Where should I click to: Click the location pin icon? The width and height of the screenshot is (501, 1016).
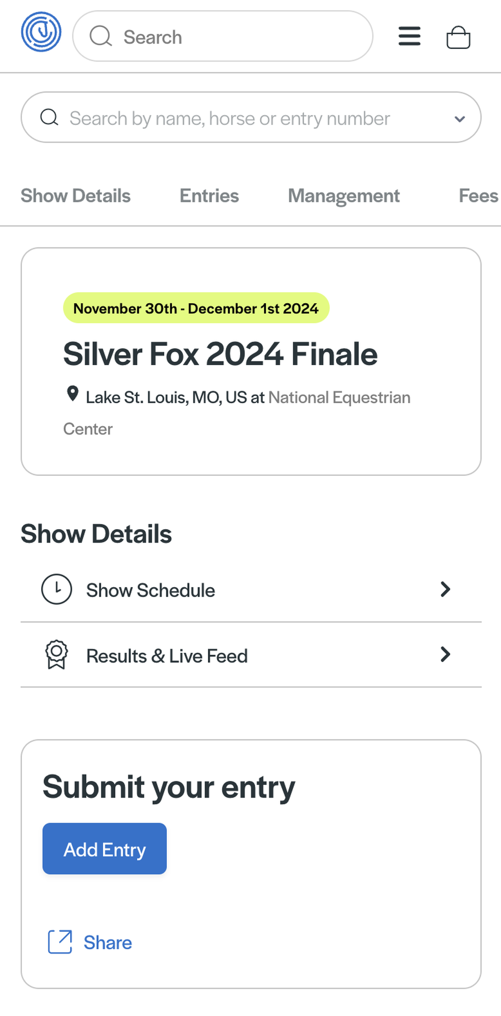click(73, 394)
